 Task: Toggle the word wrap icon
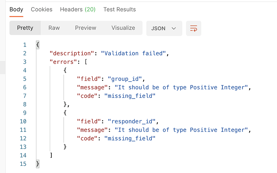(193, 28)
